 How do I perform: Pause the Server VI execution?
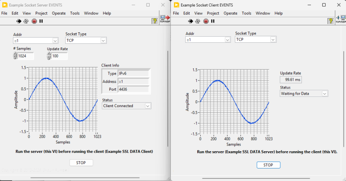click(41, 21)
